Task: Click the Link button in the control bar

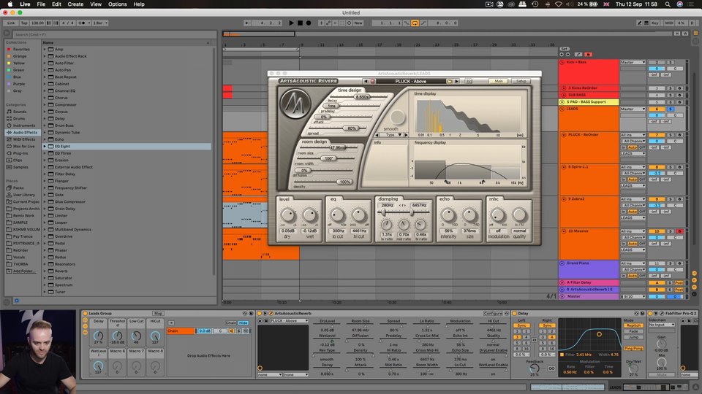Action: pyautogui.click(x=11, y=23)
